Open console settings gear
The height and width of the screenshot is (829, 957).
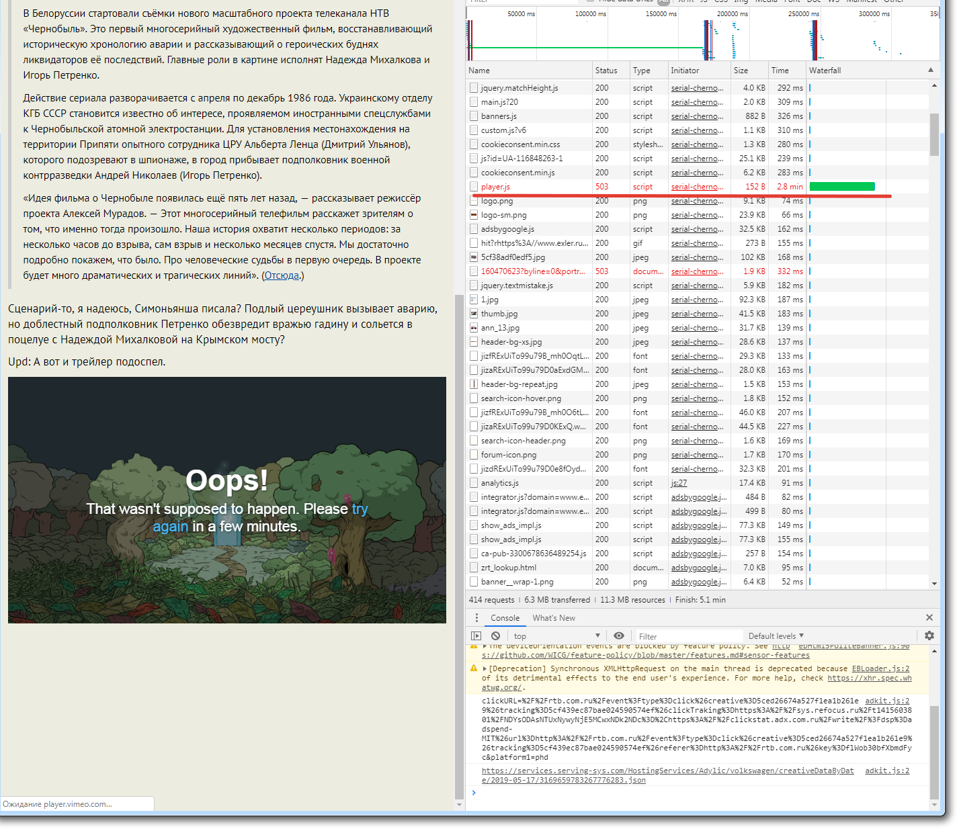[929, 636]
